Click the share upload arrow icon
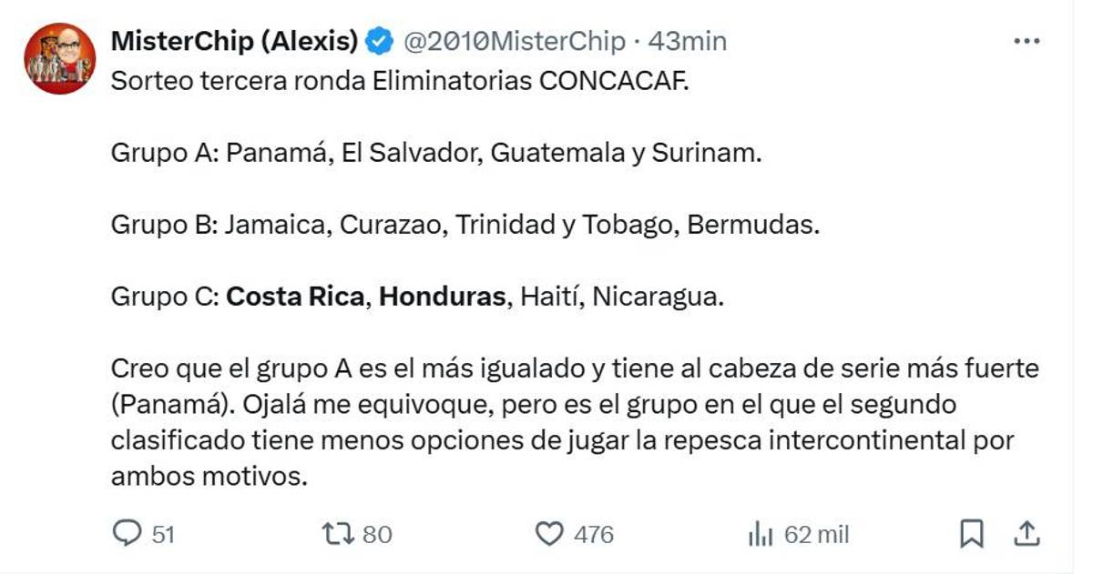 [x=1027, y=534]
